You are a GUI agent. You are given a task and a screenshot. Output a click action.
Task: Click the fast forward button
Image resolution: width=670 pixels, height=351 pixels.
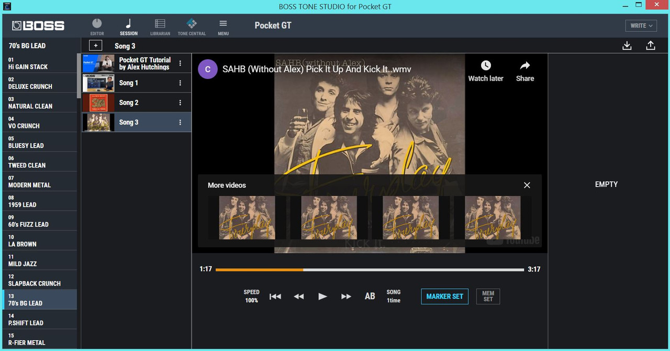pyautogui.click(x=346, y=296)
